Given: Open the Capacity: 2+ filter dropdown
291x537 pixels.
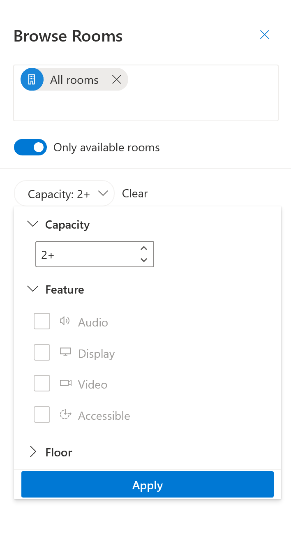Looking at the screenshot, I should click(64, 193).
